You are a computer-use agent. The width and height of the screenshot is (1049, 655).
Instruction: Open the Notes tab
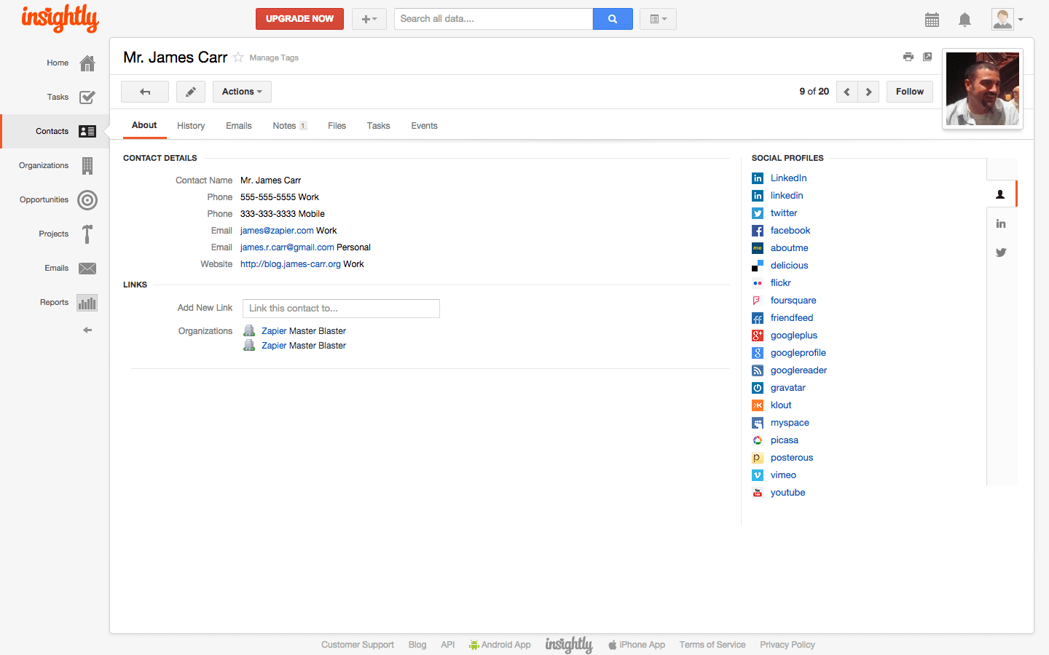(289, 126)
